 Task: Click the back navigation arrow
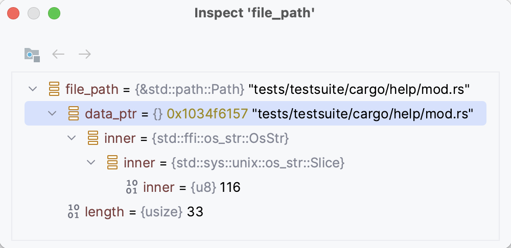pos(59,54)
